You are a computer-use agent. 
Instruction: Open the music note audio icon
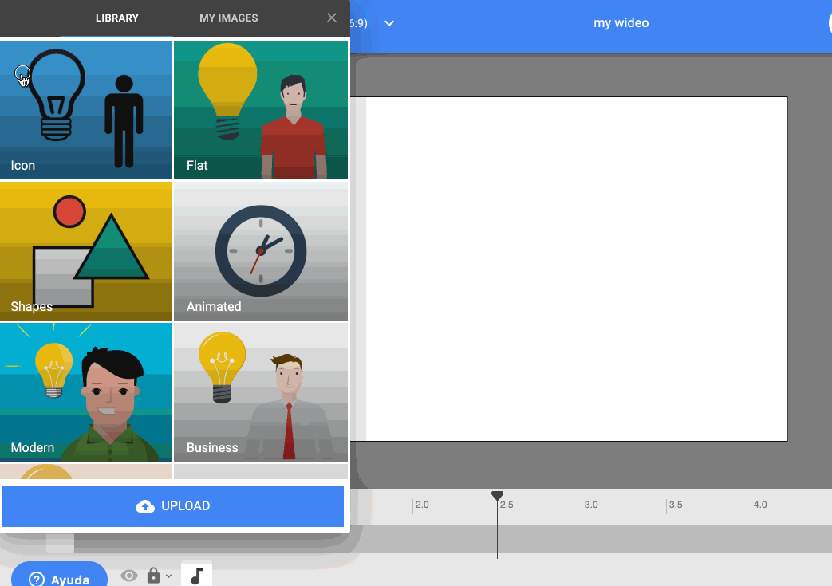click(x=197, y=576)
